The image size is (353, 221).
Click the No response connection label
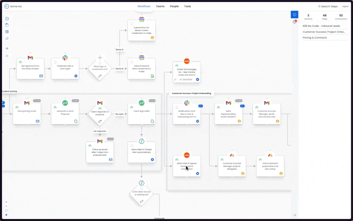[x=100, y=131]
